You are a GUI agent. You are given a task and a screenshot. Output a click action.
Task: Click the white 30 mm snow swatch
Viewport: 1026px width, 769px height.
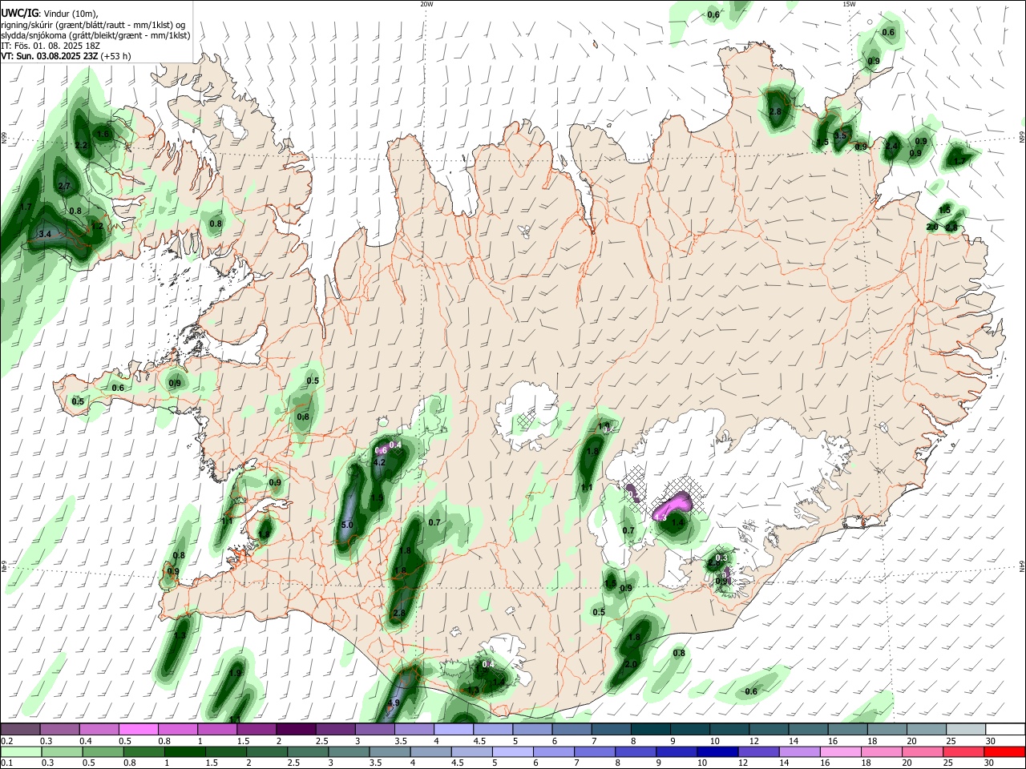pos(1005,729)
